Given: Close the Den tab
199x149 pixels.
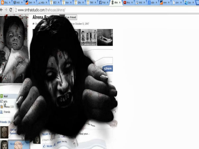Looking at the screenshot, I should click(34, 2).
